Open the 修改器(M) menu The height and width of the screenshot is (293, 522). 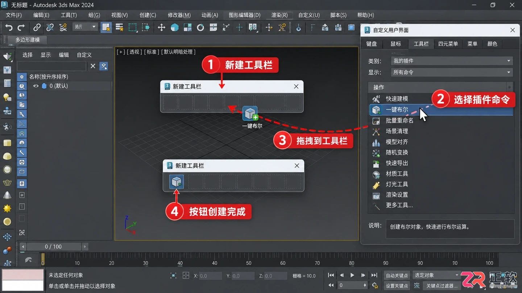point(179,15)
